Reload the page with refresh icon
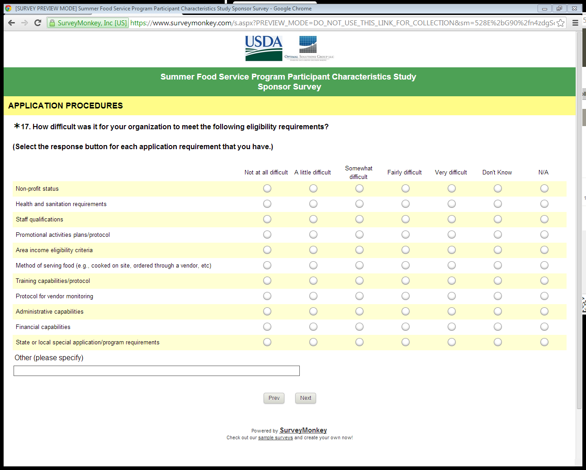This screenshot has width=586, height=470. (38, 23)
